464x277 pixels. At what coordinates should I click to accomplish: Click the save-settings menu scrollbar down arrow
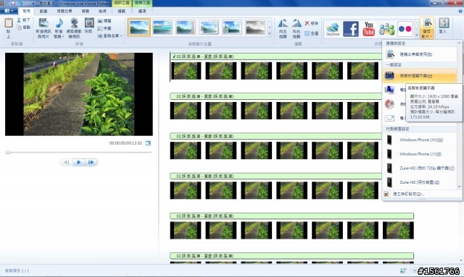460,187
